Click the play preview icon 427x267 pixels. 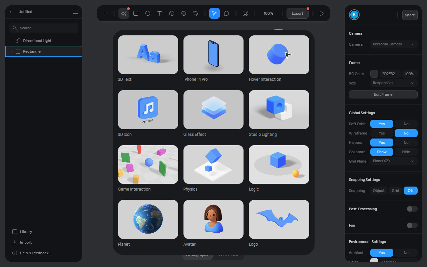point(322,13)
